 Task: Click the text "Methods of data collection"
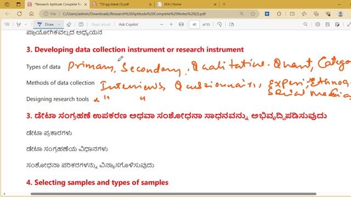[x=60, y=83]
